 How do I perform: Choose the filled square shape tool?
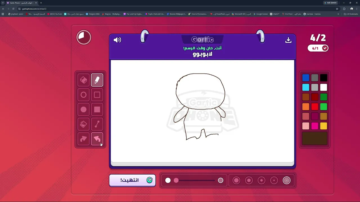[x=97, y=110]
